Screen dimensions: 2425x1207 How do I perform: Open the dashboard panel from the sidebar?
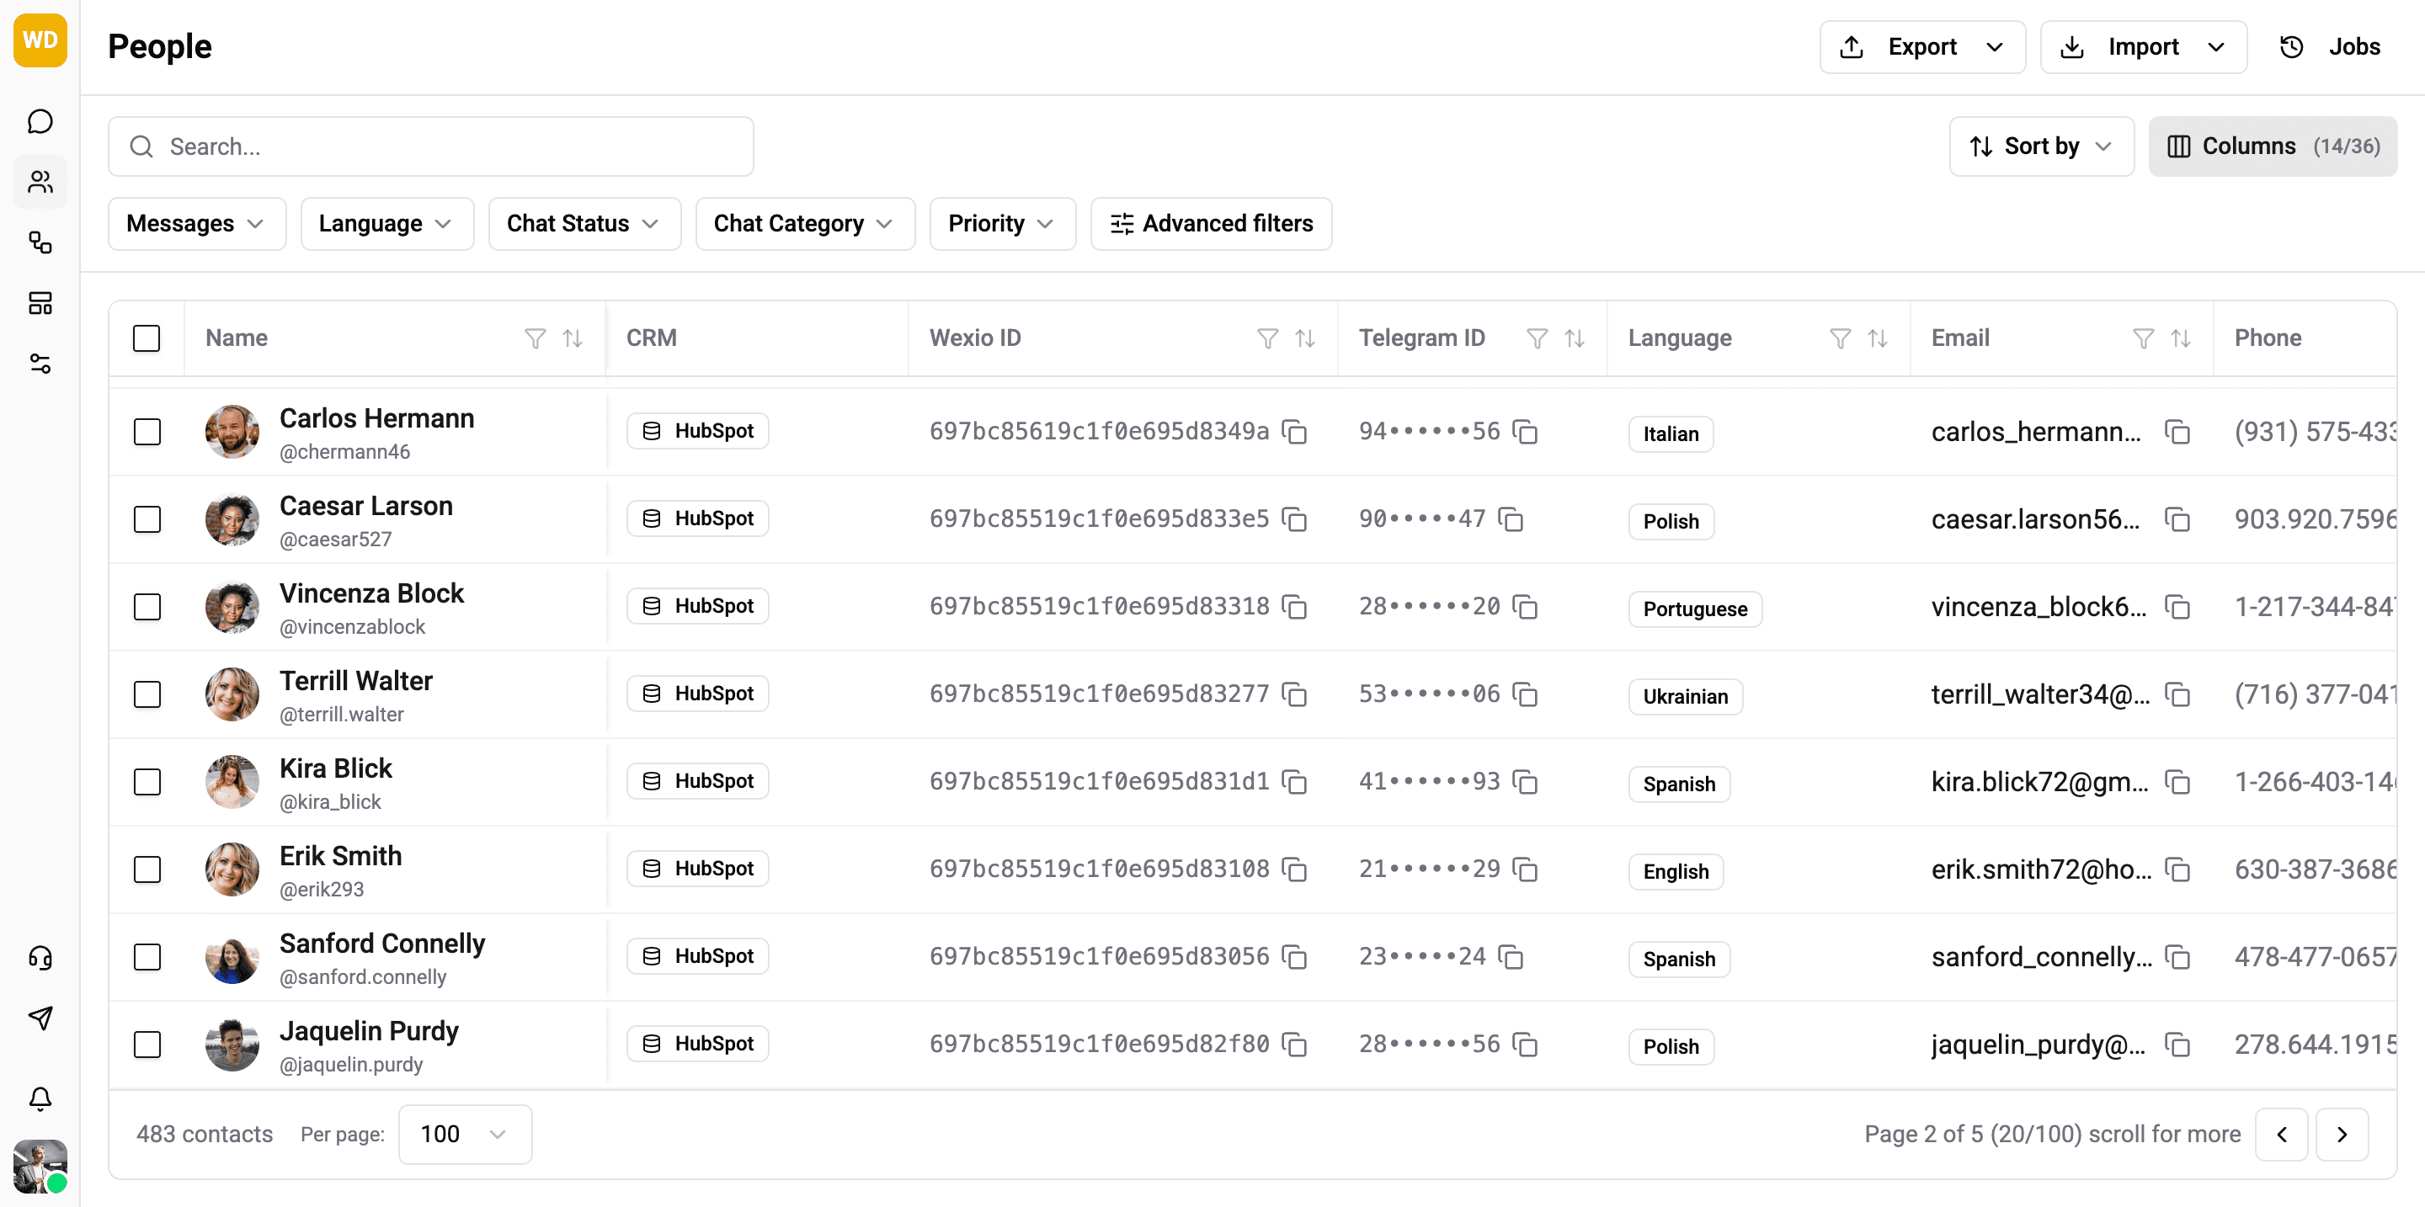[x=40, y=303]
